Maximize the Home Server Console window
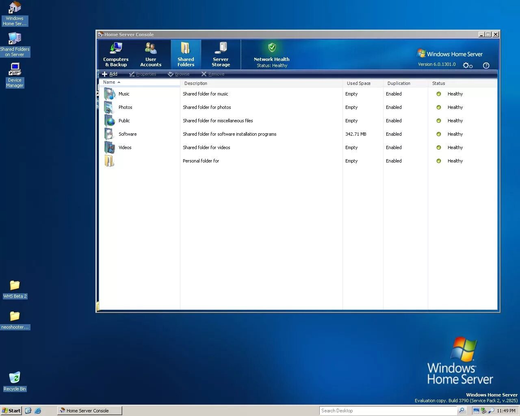The image size is (520, 416). coord(488,35)
